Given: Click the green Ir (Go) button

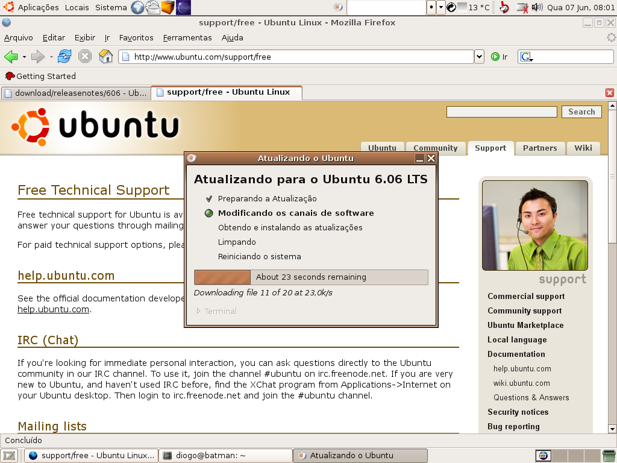Looking at the screenshot, I should [x=500, y=57].
